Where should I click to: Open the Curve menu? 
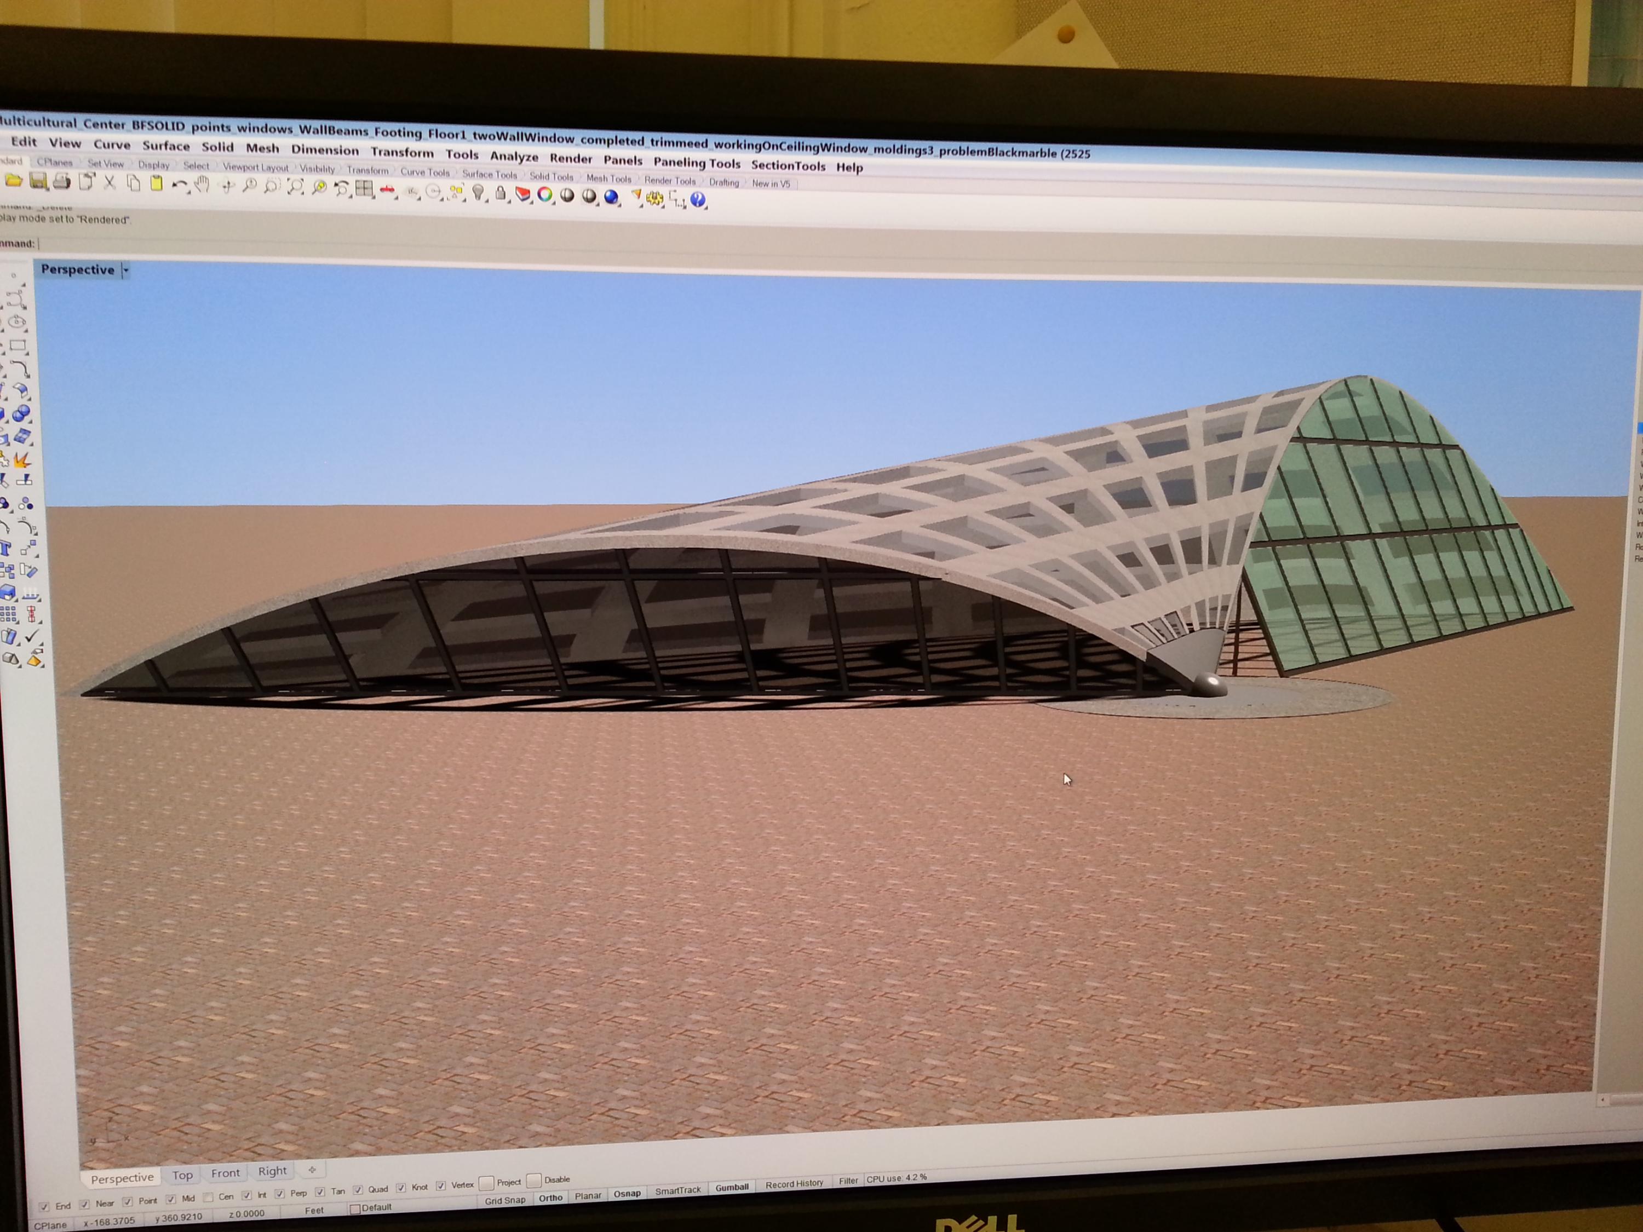coord(112,145)
